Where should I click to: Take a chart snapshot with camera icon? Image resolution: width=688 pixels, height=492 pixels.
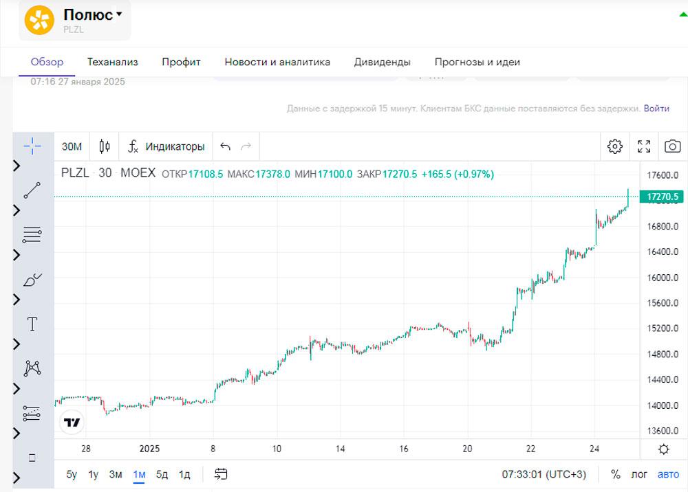click(x=672, y=146)
